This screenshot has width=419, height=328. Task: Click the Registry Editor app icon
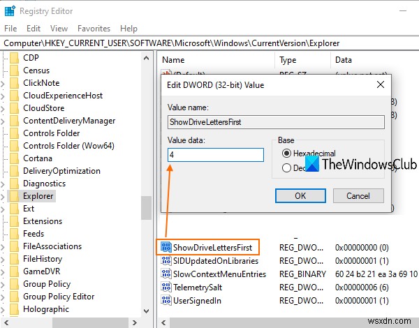point(10,11)
